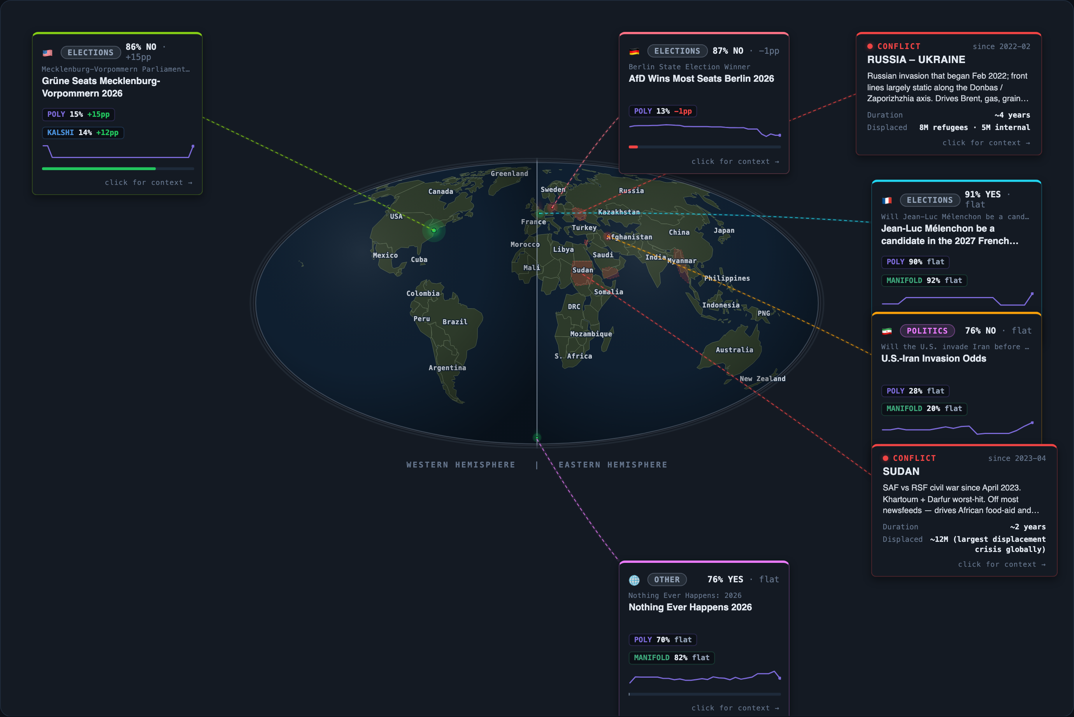Click MANIFOLD 82% flat chip
1074x717 pixels.
(x=671, y=657)
